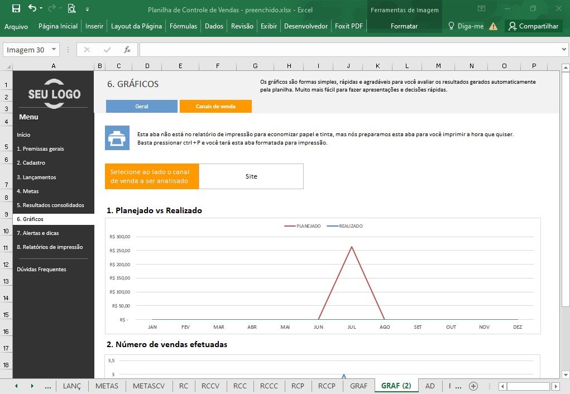The image size is (570, 394).
Task: Open Layout da Página tab
Action: click(x=136, y=26)
